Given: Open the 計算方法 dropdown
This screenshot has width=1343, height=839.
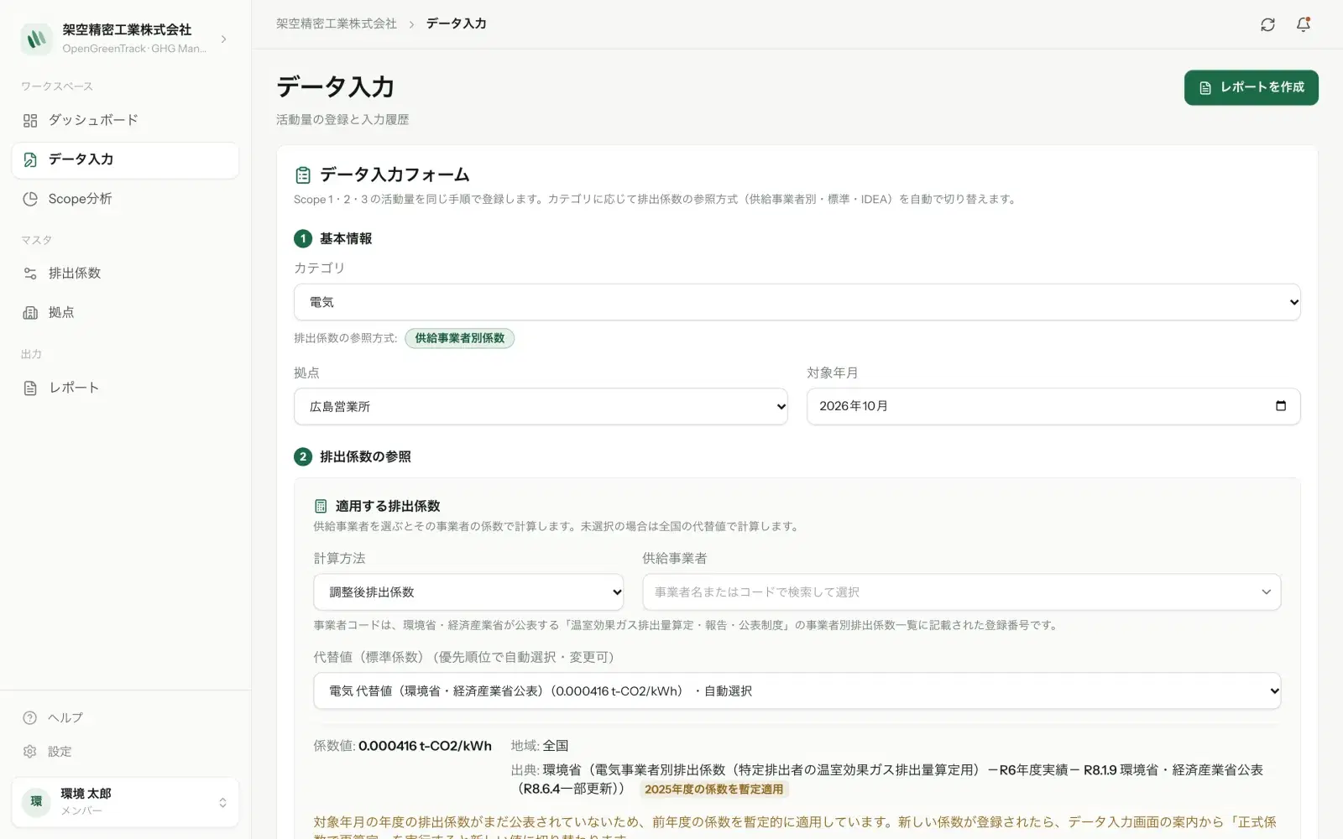Looking at the screenshot, I should point(468,592).
